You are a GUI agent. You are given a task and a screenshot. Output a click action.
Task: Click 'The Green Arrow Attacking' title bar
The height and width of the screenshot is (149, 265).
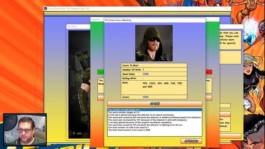coord(154,20)
